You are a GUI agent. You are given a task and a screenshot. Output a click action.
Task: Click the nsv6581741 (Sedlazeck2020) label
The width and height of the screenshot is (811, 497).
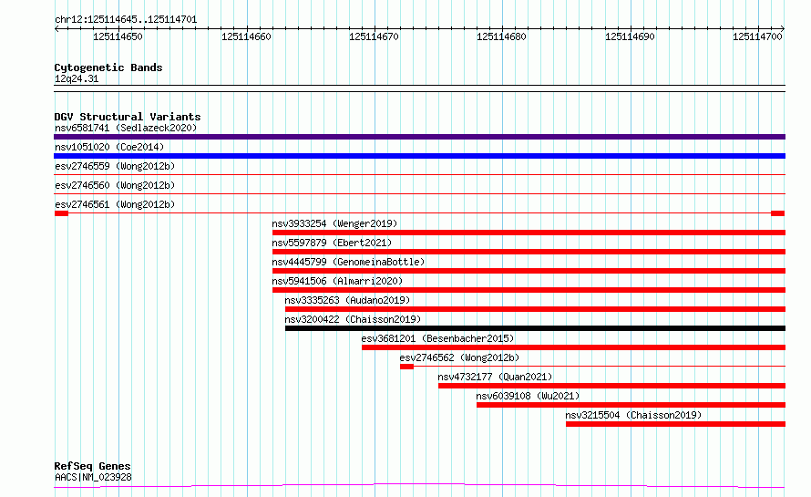126,128
